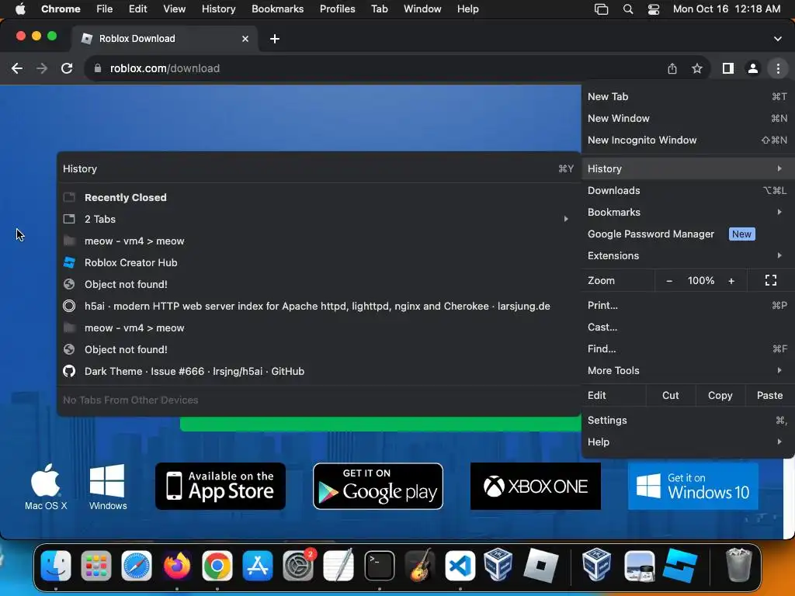The height and width of the screenshot is (596, 795).
Task: Open App Store in the Dock
Action: (x=258, y=566)
